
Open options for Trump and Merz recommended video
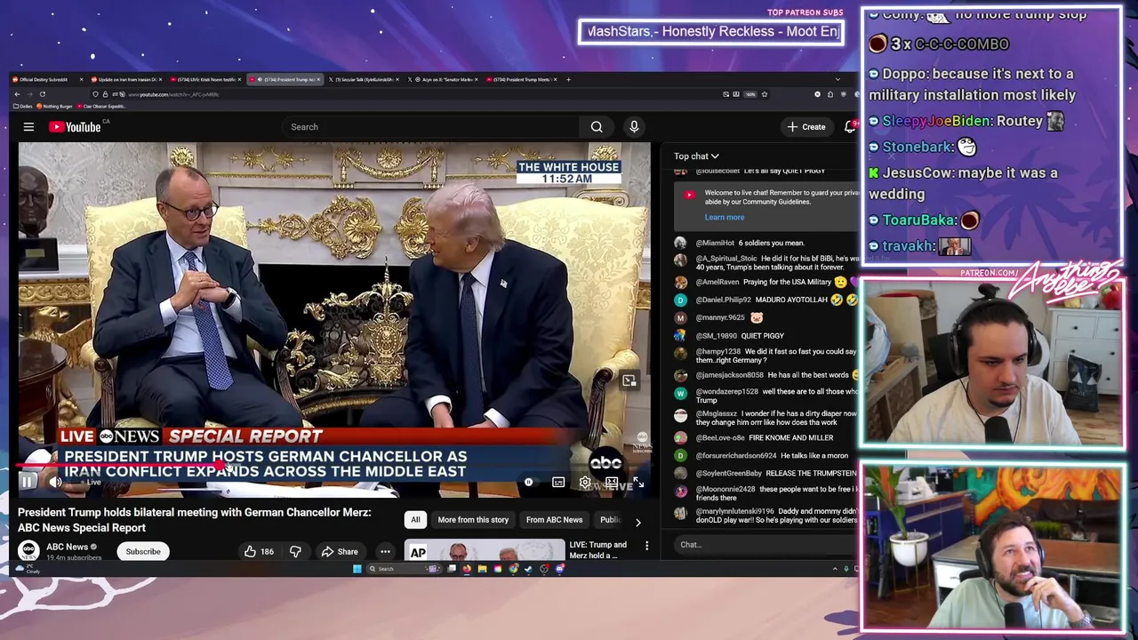646,546
